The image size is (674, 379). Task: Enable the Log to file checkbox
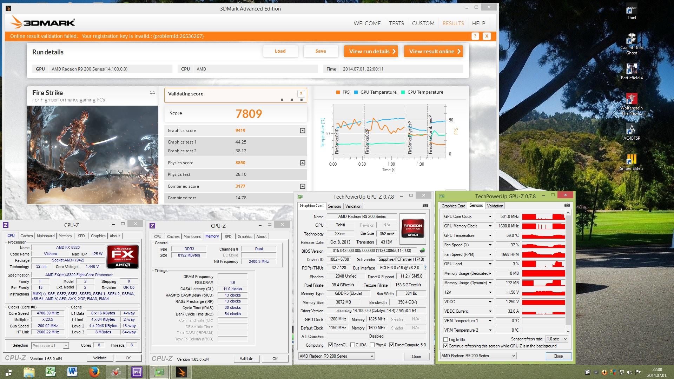point(446,339)
